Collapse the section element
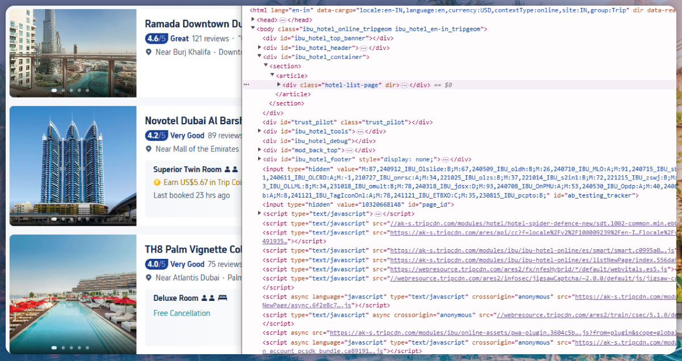Viewport: 682px width, 361px height. click(x=266, y=66)
